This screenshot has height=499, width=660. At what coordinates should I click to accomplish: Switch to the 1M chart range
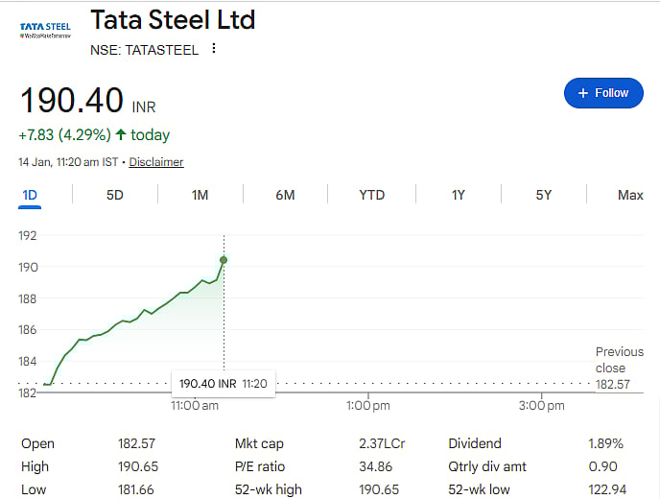(200, 195)
